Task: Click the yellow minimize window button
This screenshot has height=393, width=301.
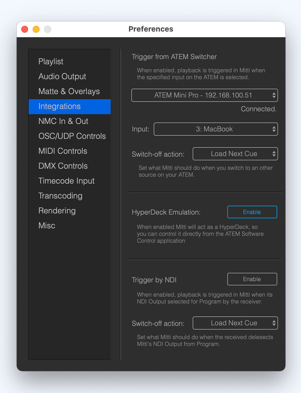Action: [36, 29]
